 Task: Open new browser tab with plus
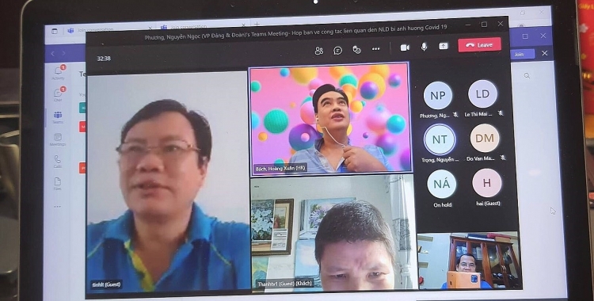pos(257,25)
